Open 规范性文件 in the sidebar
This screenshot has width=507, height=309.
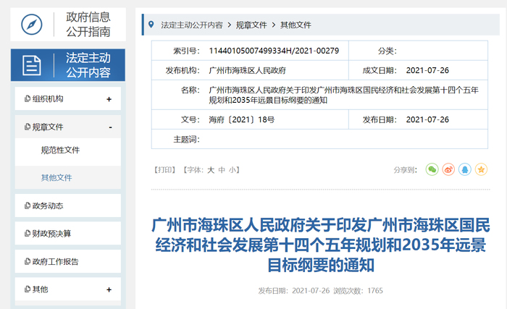point(60,151)
